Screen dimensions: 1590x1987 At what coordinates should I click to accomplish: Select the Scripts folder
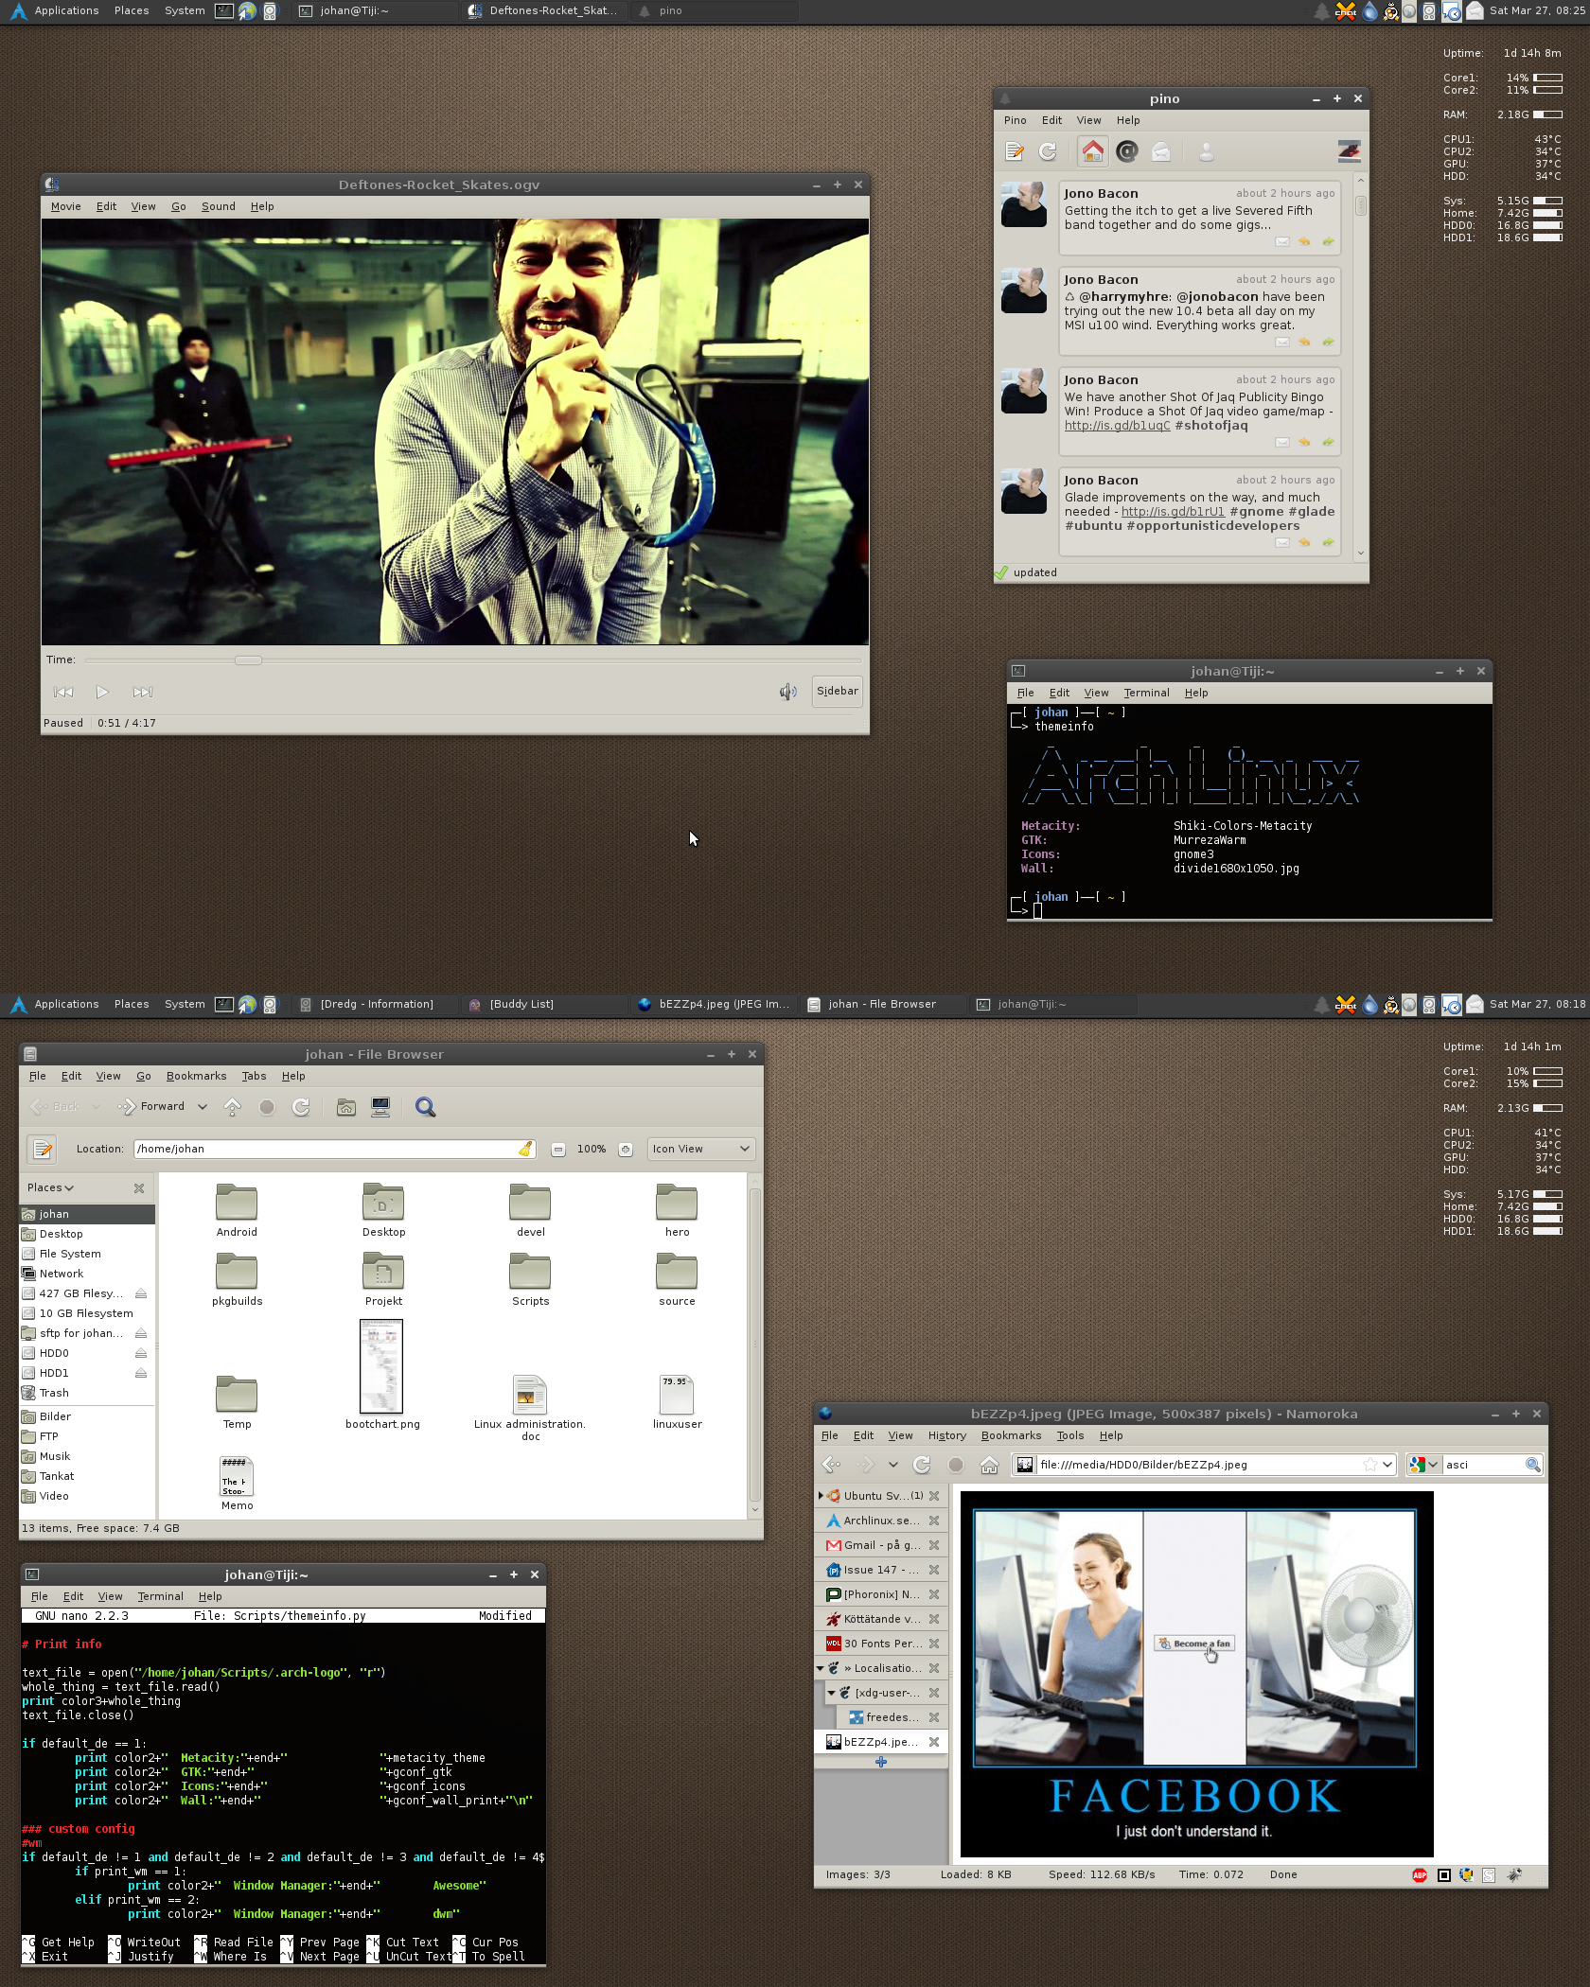[x=530, y=1279]
